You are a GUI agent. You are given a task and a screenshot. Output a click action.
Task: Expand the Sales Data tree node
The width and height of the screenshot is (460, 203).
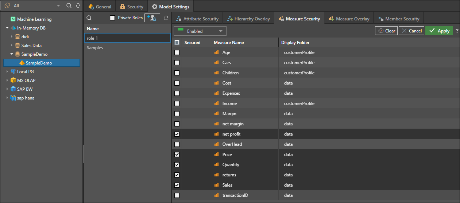point(12,46)
